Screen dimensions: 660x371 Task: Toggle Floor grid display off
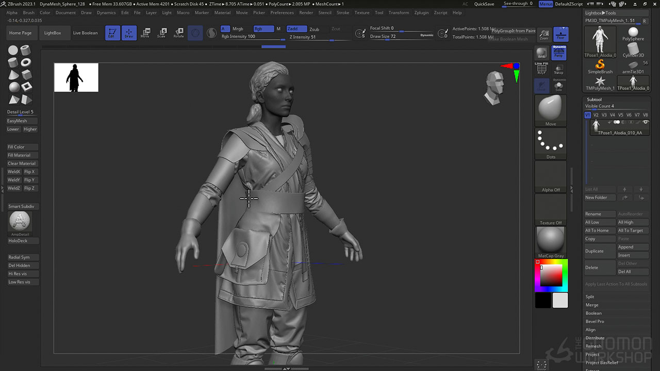[560, 33]
